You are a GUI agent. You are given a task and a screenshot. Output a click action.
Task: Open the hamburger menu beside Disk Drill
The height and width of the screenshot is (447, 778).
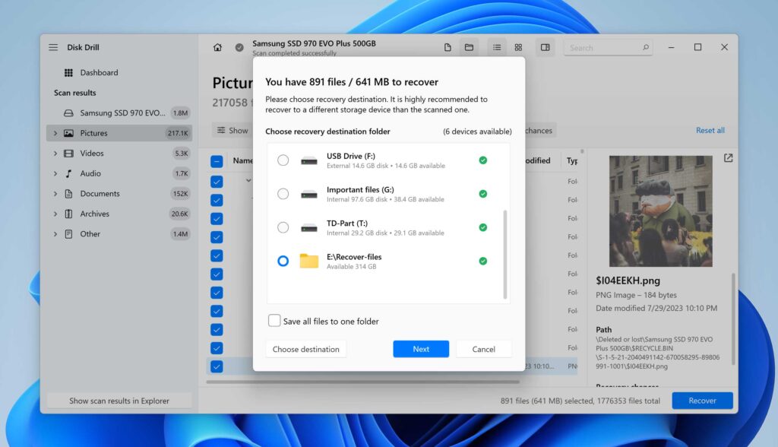(52, 46)
